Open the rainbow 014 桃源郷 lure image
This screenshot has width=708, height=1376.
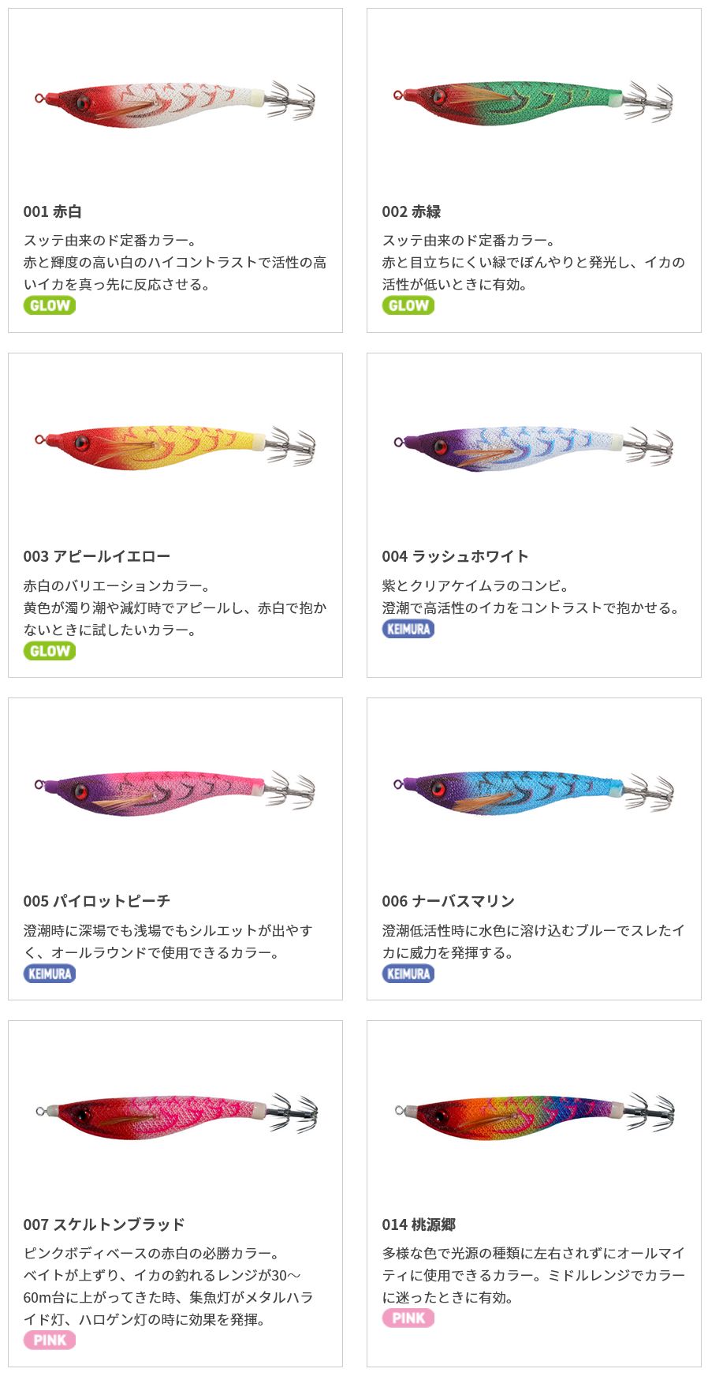[x=534, y=1114]
